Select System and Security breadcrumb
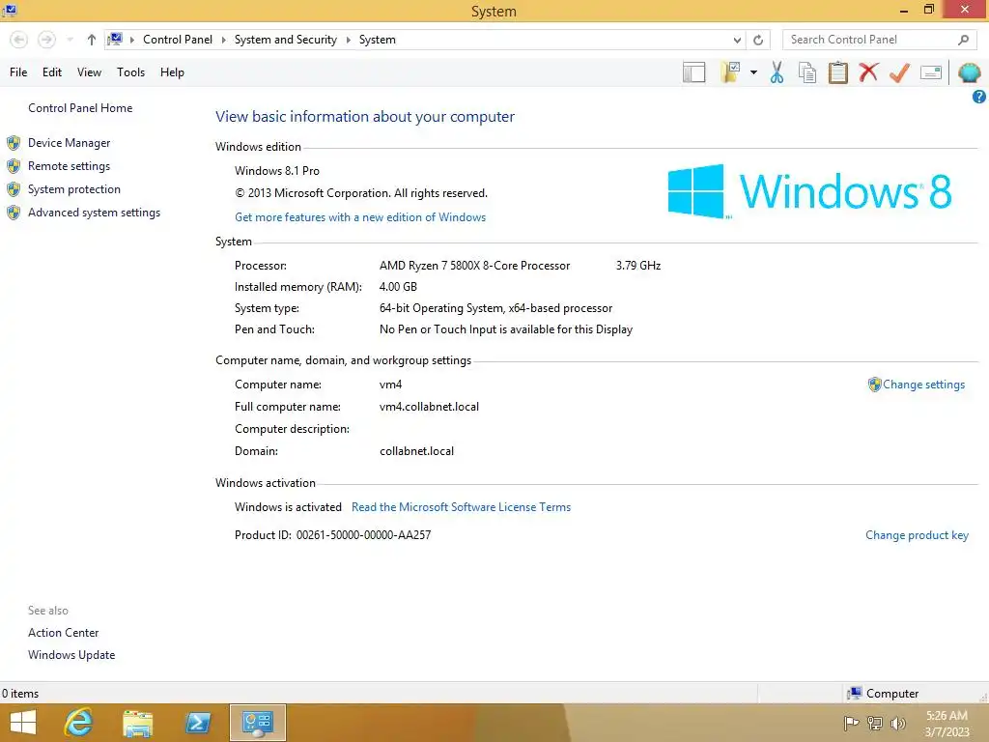 coord(286,39)
